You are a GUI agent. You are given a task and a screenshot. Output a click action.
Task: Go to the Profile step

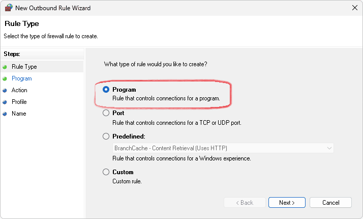pyautogui.click(x=19, y=102)
